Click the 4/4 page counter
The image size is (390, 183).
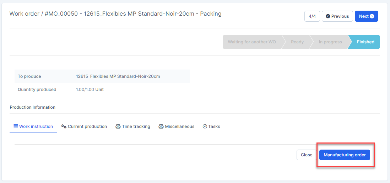(x=312, y=16)
